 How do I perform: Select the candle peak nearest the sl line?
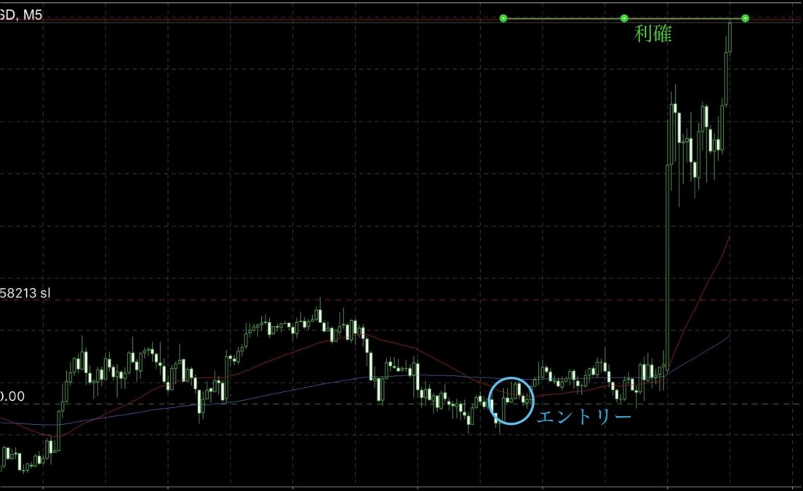tap(318, 311)
